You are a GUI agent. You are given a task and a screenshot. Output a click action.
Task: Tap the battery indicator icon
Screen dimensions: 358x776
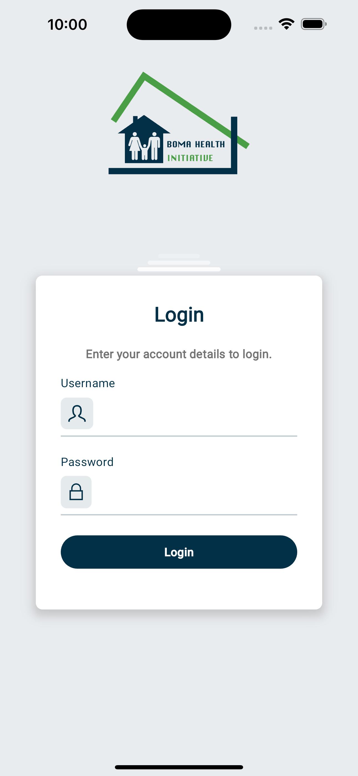314,24
